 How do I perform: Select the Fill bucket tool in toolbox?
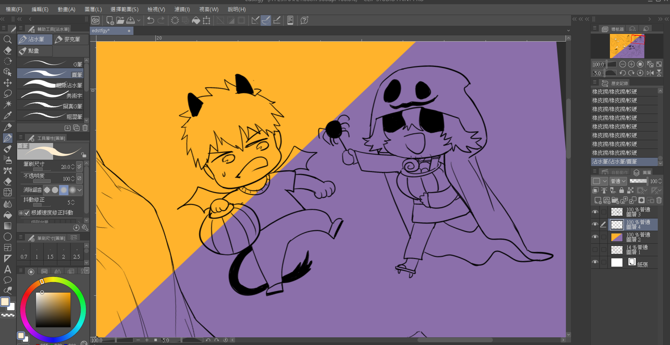[7, 215]
